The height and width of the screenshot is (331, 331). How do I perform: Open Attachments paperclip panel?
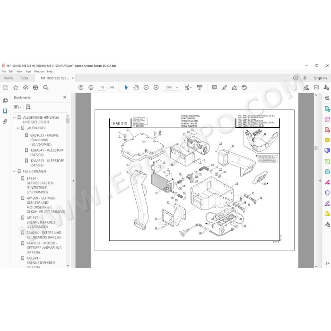tap(5, 122)
